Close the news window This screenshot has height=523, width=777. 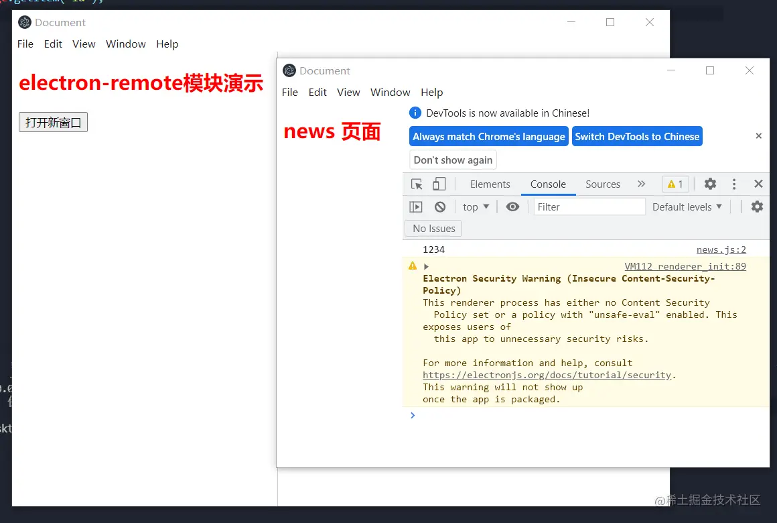coord(750,70)
